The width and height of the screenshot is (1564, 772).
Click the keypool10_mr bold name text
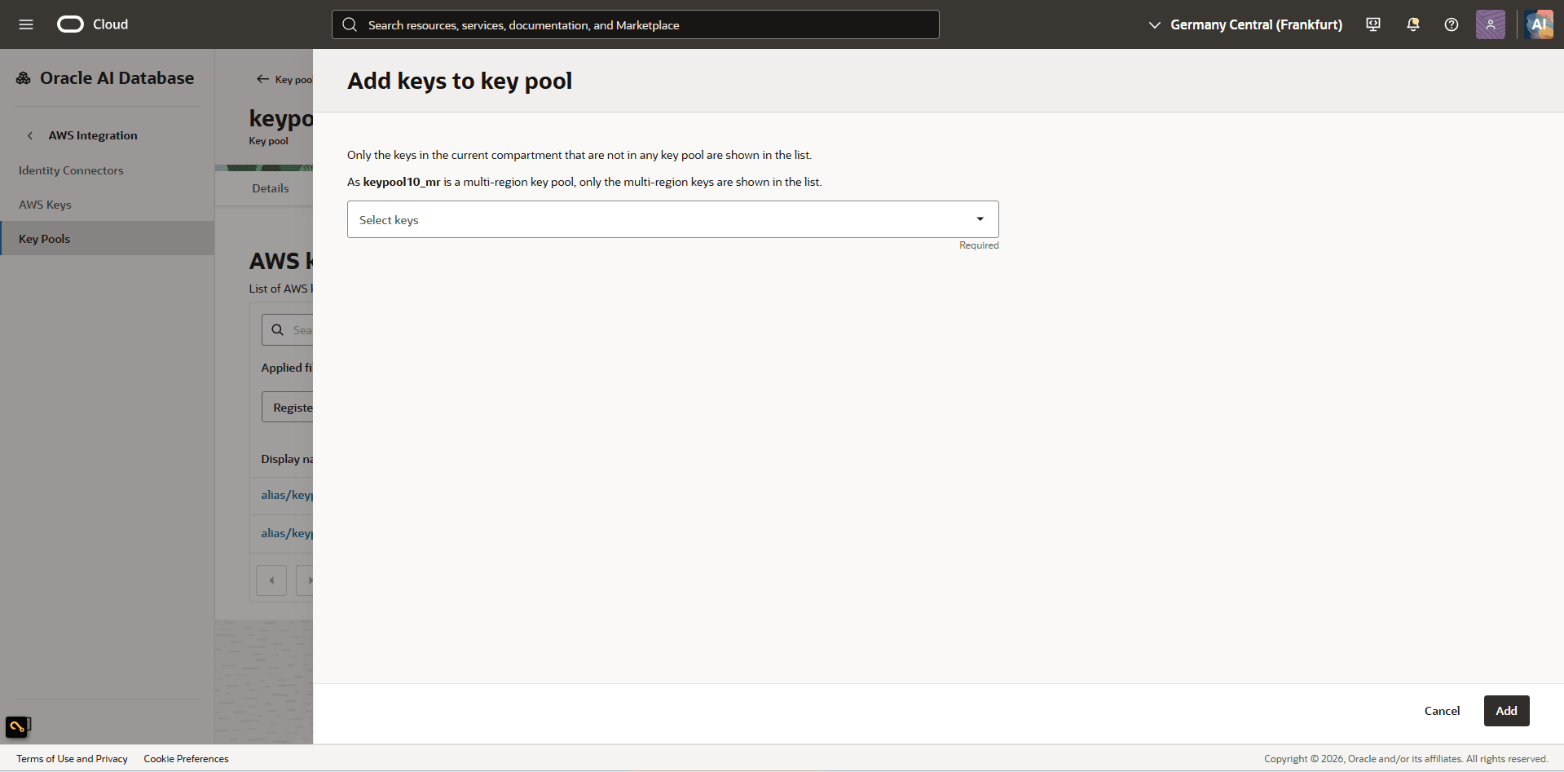tap(401, 182)
